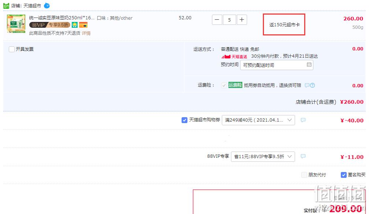
Task: Toggle the 运费险 shipping insurance checkbox
Action: [224, 85]
